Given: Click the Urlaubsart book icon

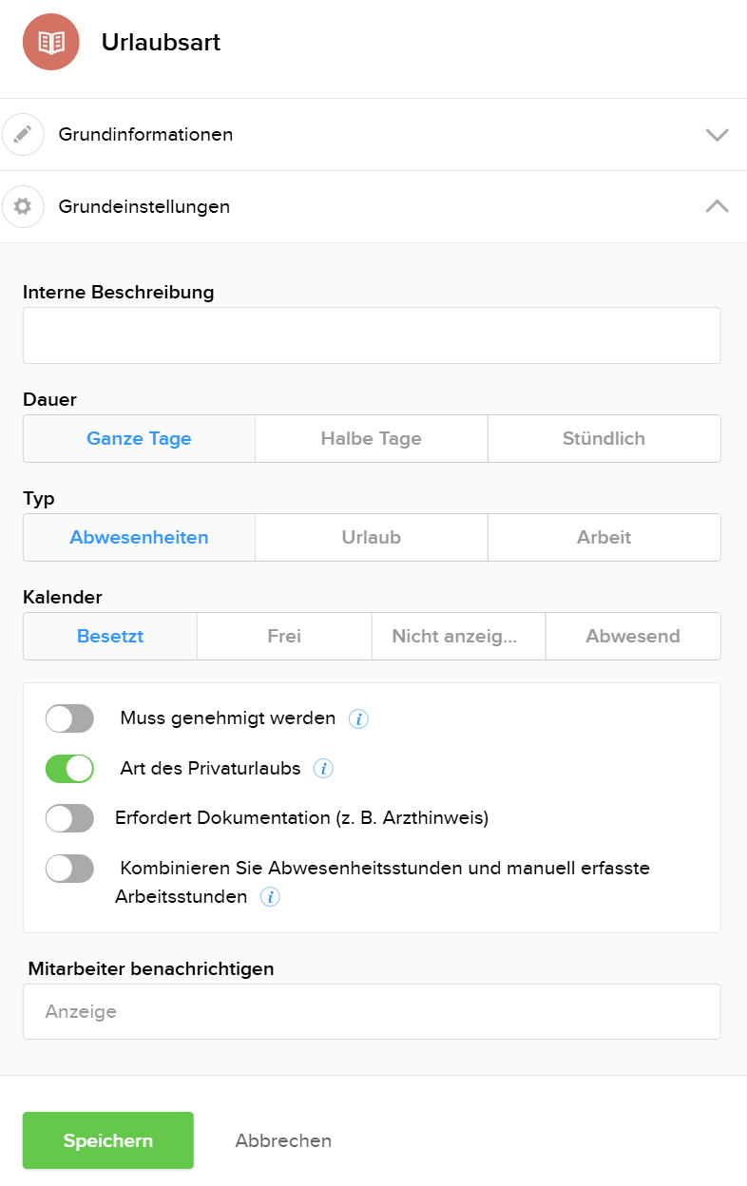Looking at the screenshot, I should [x=49, y=42].
